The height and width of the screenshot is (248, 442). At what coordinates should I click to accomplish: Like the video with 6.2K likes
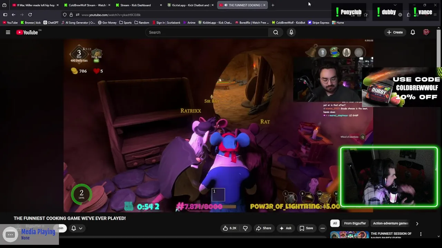tap(230, 228)
